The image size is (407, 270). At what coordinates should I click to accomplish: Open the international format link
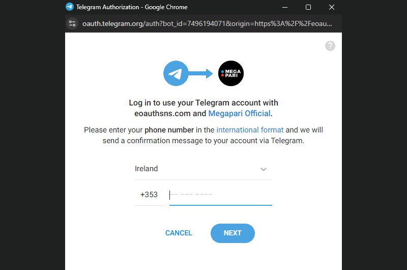coord(250,130)
